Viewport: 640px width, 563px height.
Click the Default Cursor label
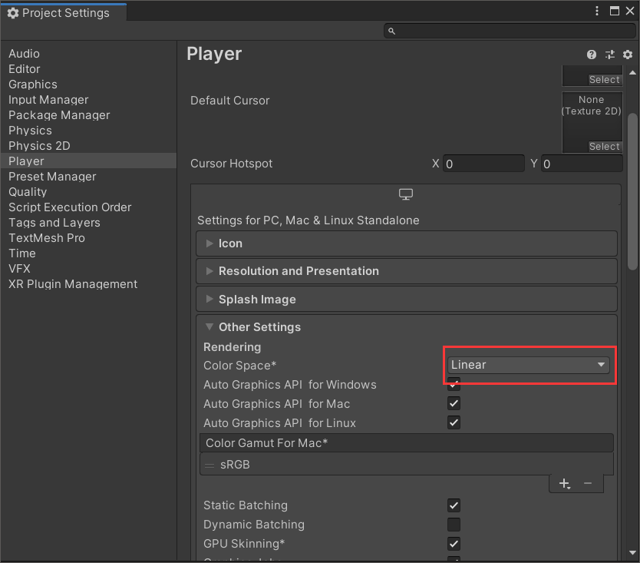coord(229,101)
